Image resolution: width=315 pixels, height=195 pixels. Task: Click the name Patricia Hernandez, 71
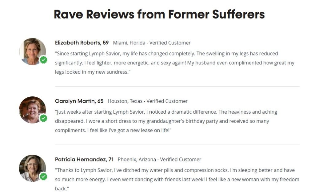pyautogui.click(x=84, y=159)
